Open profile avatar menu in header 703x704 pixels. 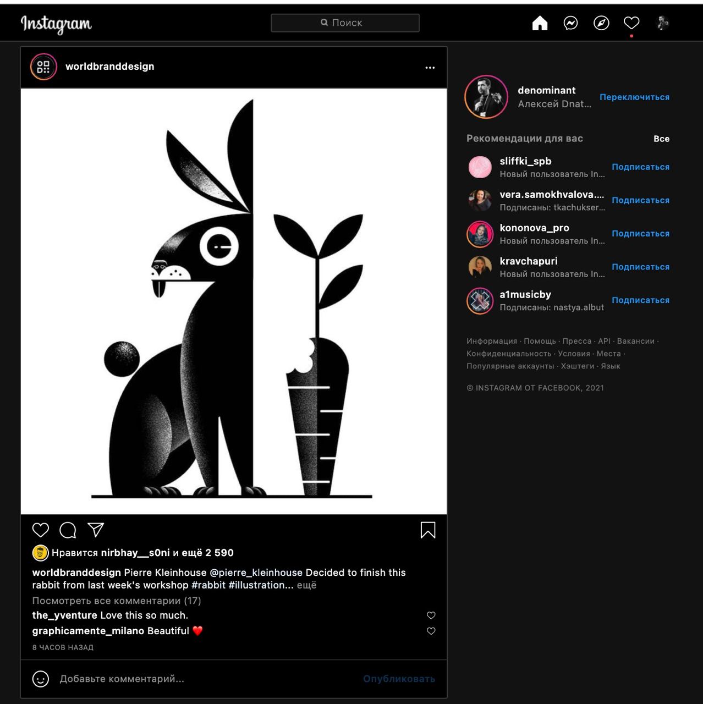[662, 23]
